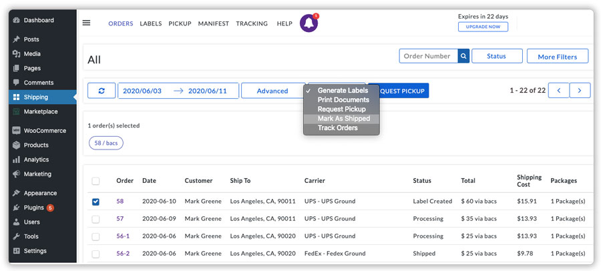This screenshot has height=271, width=601.
Task: Open the PICKUP tab
Action: (180, 23)
